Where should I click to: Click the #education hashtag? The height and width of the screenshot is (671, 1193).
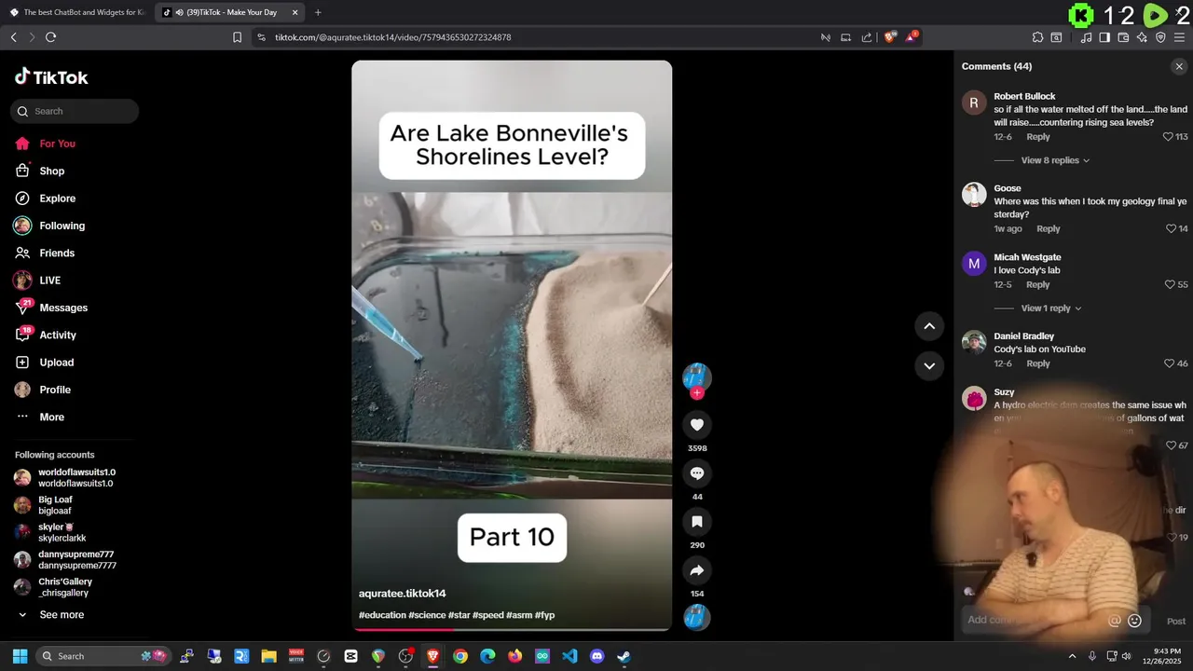tap(383, 615)
